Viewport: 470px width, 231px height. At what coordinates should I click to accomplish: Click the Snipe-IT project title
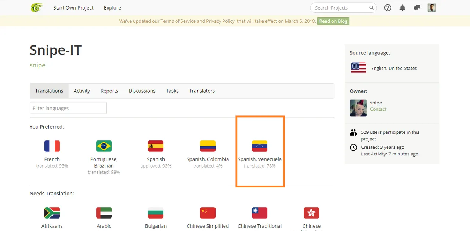pos(55,50)
